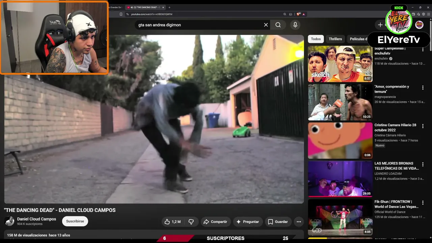Save video with Guardar button
The image size is (432, 243).
(278, 222)
